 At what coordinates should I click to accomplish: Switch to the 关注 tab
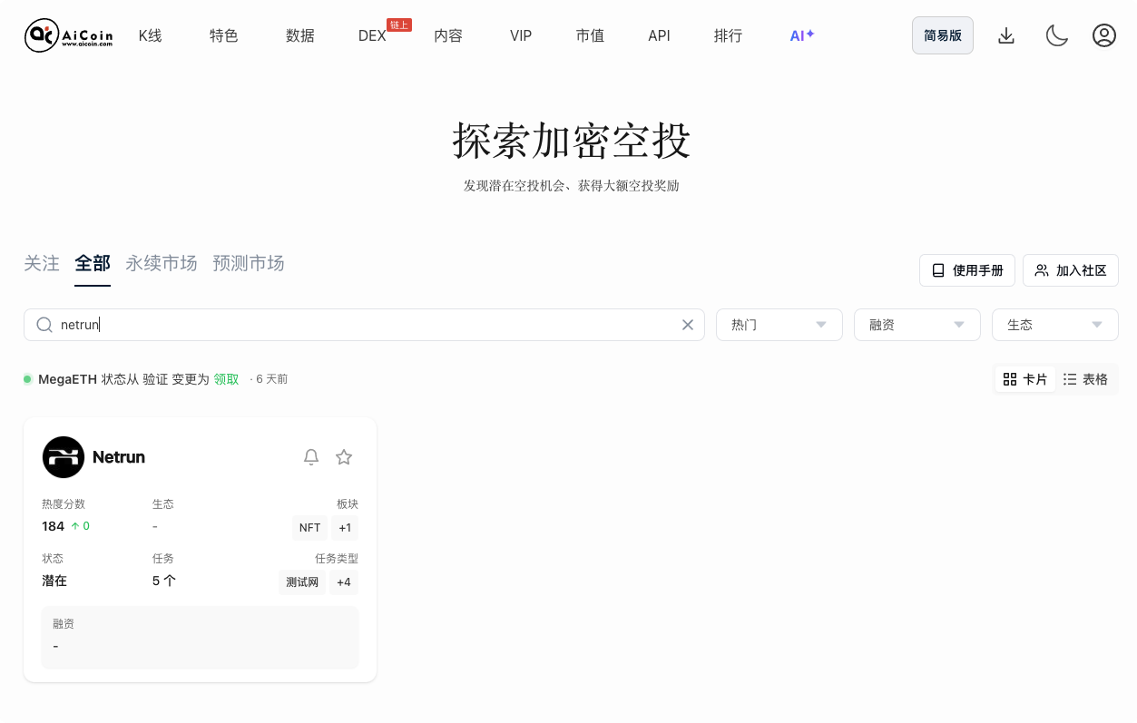[42, 263]
